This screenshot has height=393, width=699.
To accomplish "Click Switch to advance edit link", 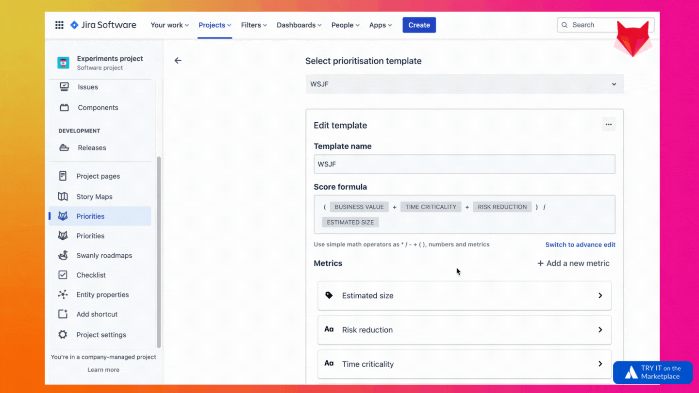I will [x=580, y=245].
